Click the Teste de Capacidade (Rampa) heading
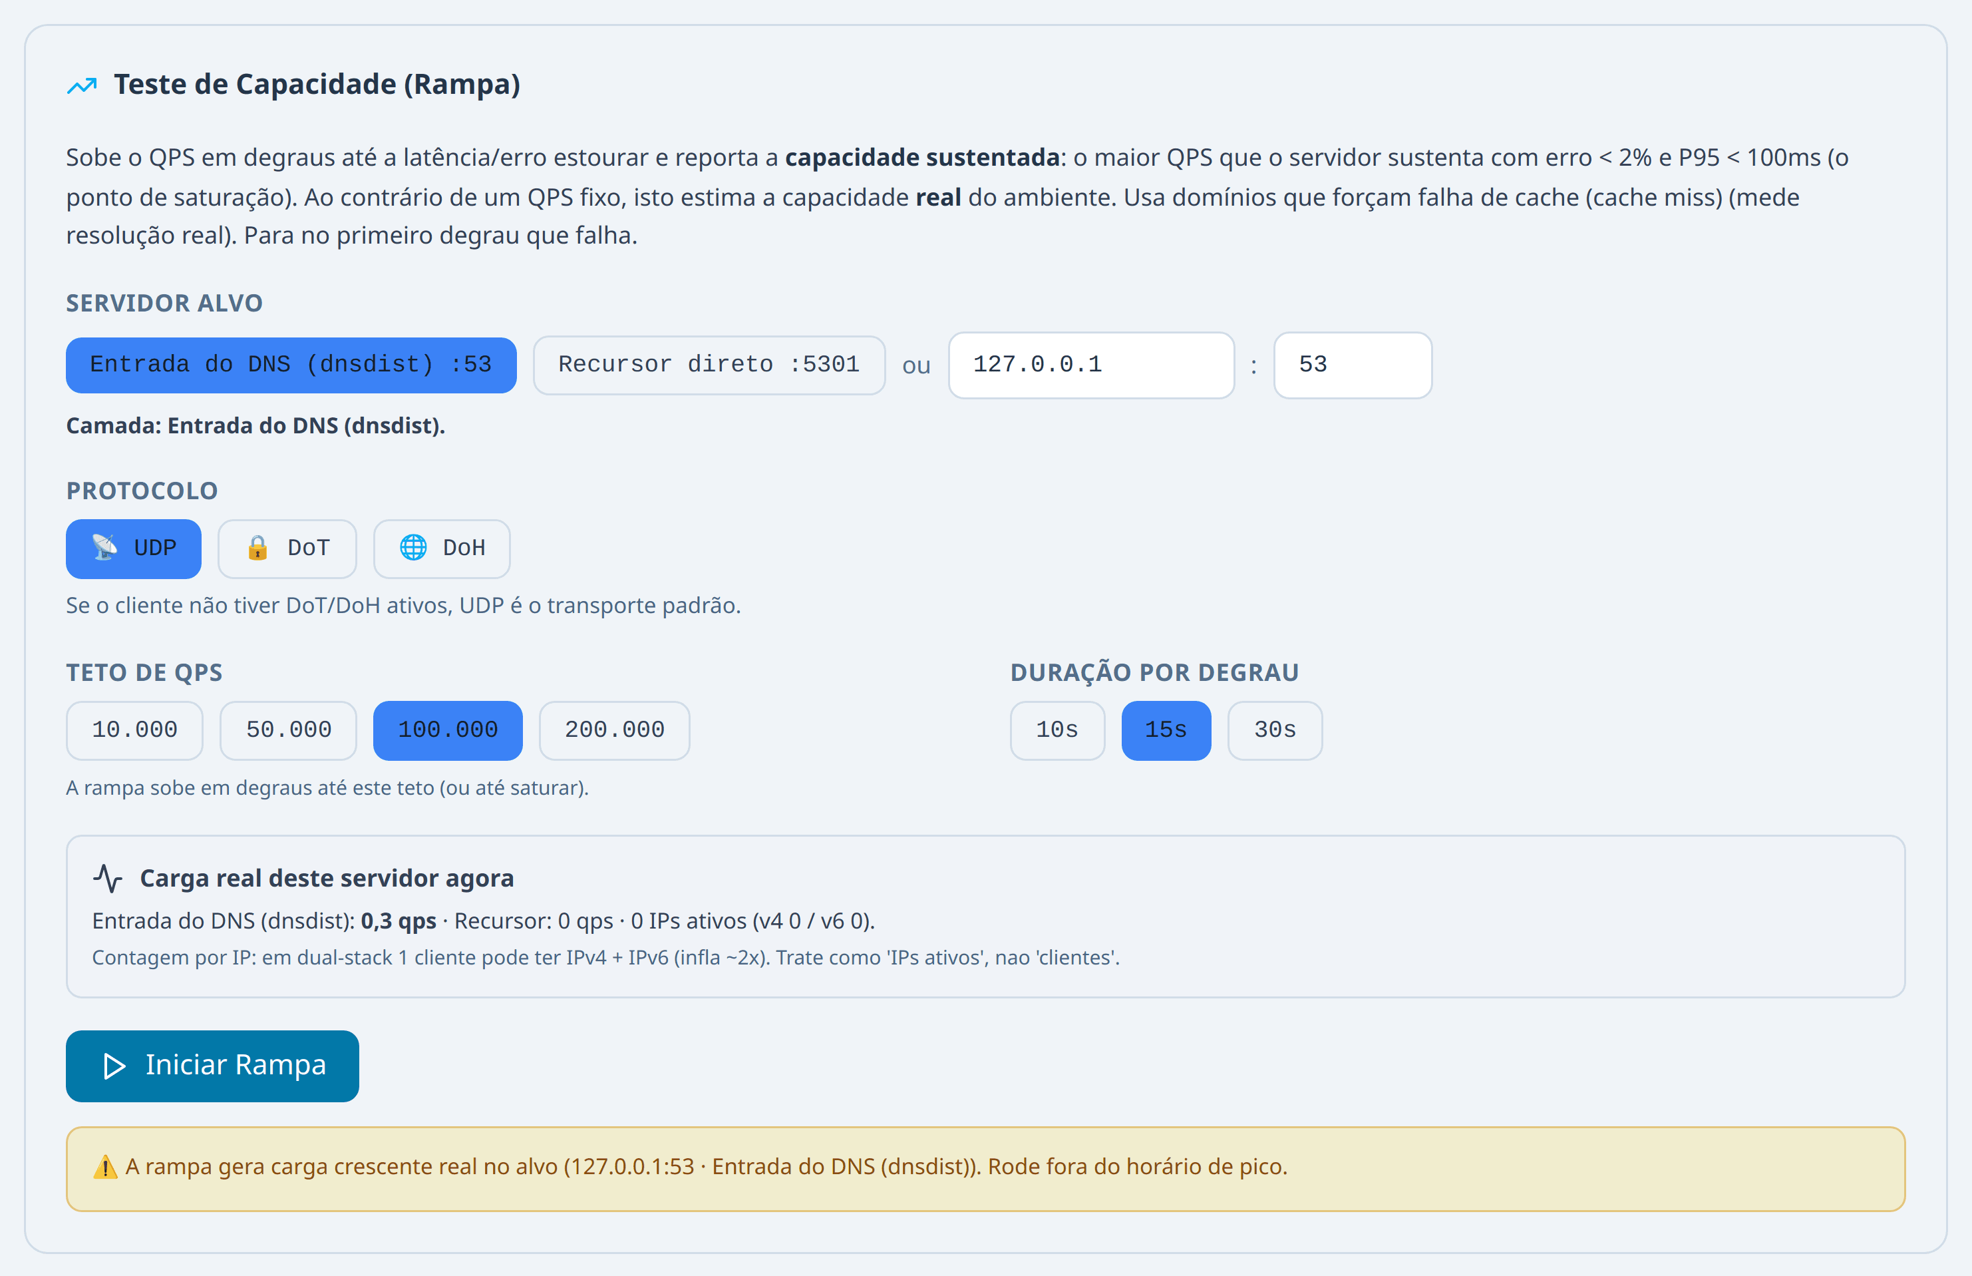 click(317, 85)
